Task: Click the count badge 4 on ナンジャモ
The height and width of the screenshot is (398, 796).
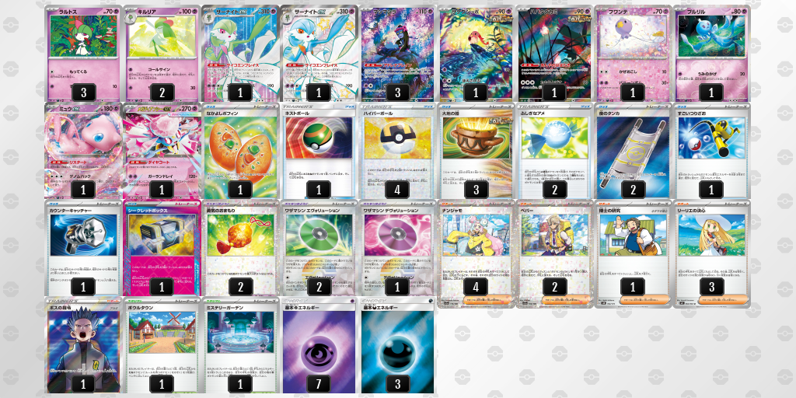Action: (x=476, y=287)
